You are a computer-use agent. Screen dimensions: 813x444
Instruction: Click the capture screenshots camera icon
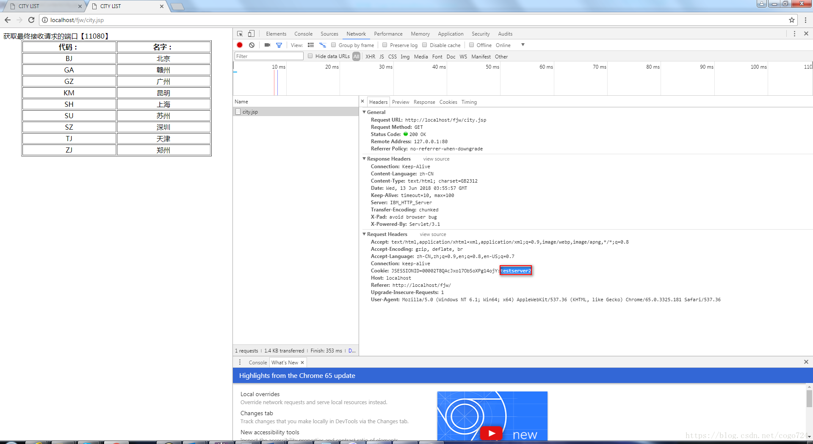point(267,45)
